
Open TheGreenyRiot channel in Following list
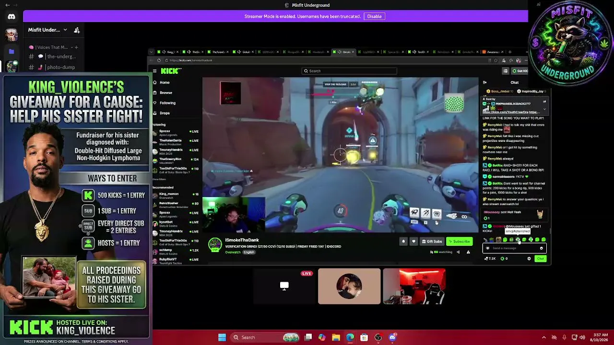click(x=176, y=161)
